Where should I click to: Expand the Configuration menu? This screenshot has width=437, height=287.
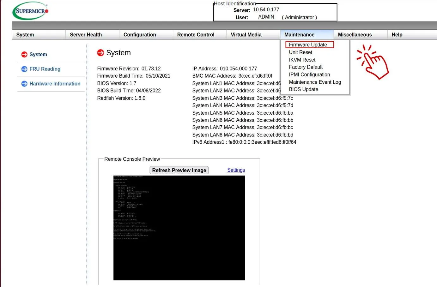point(140,35)
